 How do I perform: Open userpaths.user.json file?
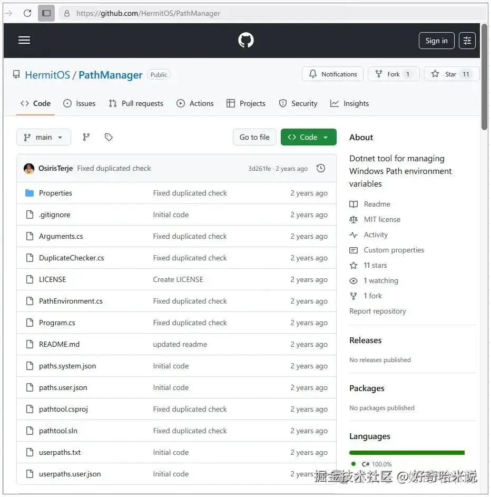(x=70, y=474)
